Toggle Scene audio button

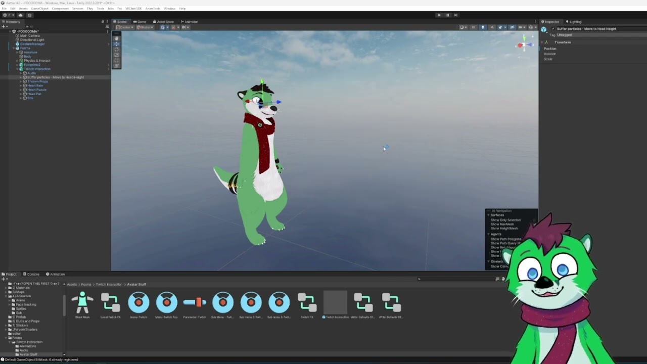(x=492, y=27)
